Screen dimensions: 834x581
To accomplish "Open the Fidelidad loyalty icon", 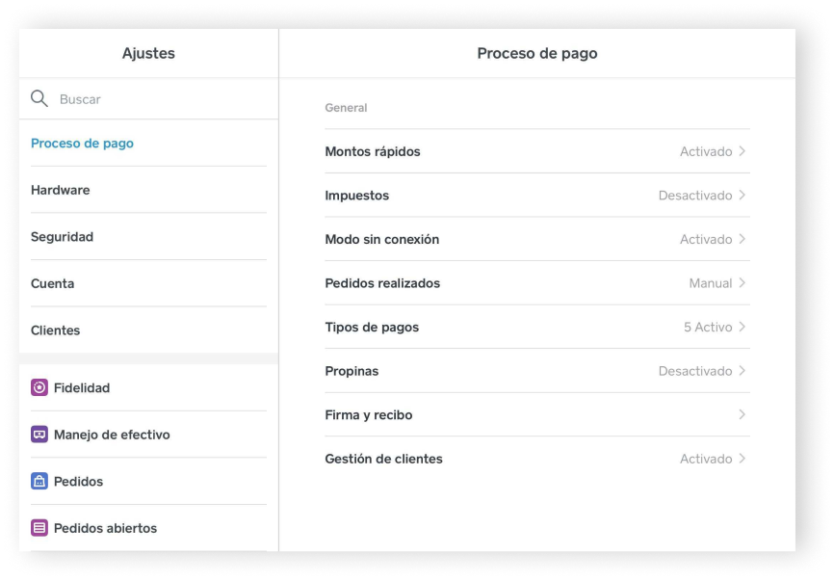I will click(x=39, y=387).
